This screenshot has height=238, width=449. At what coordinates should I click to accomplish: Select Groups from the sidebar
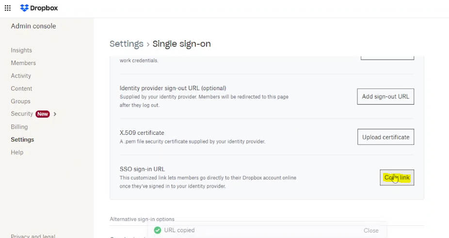pyautogui.click(x=20, y=101)
